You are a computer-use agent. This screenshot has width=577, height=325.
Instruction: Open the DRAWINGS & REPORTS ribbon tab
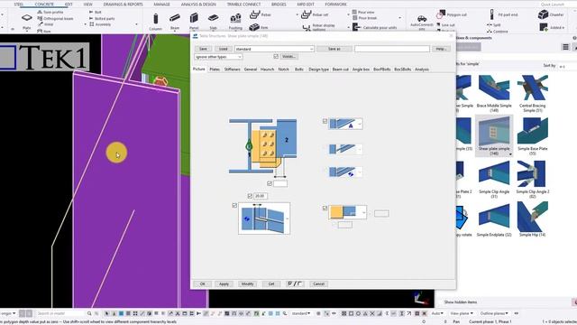tap(123, 5)
